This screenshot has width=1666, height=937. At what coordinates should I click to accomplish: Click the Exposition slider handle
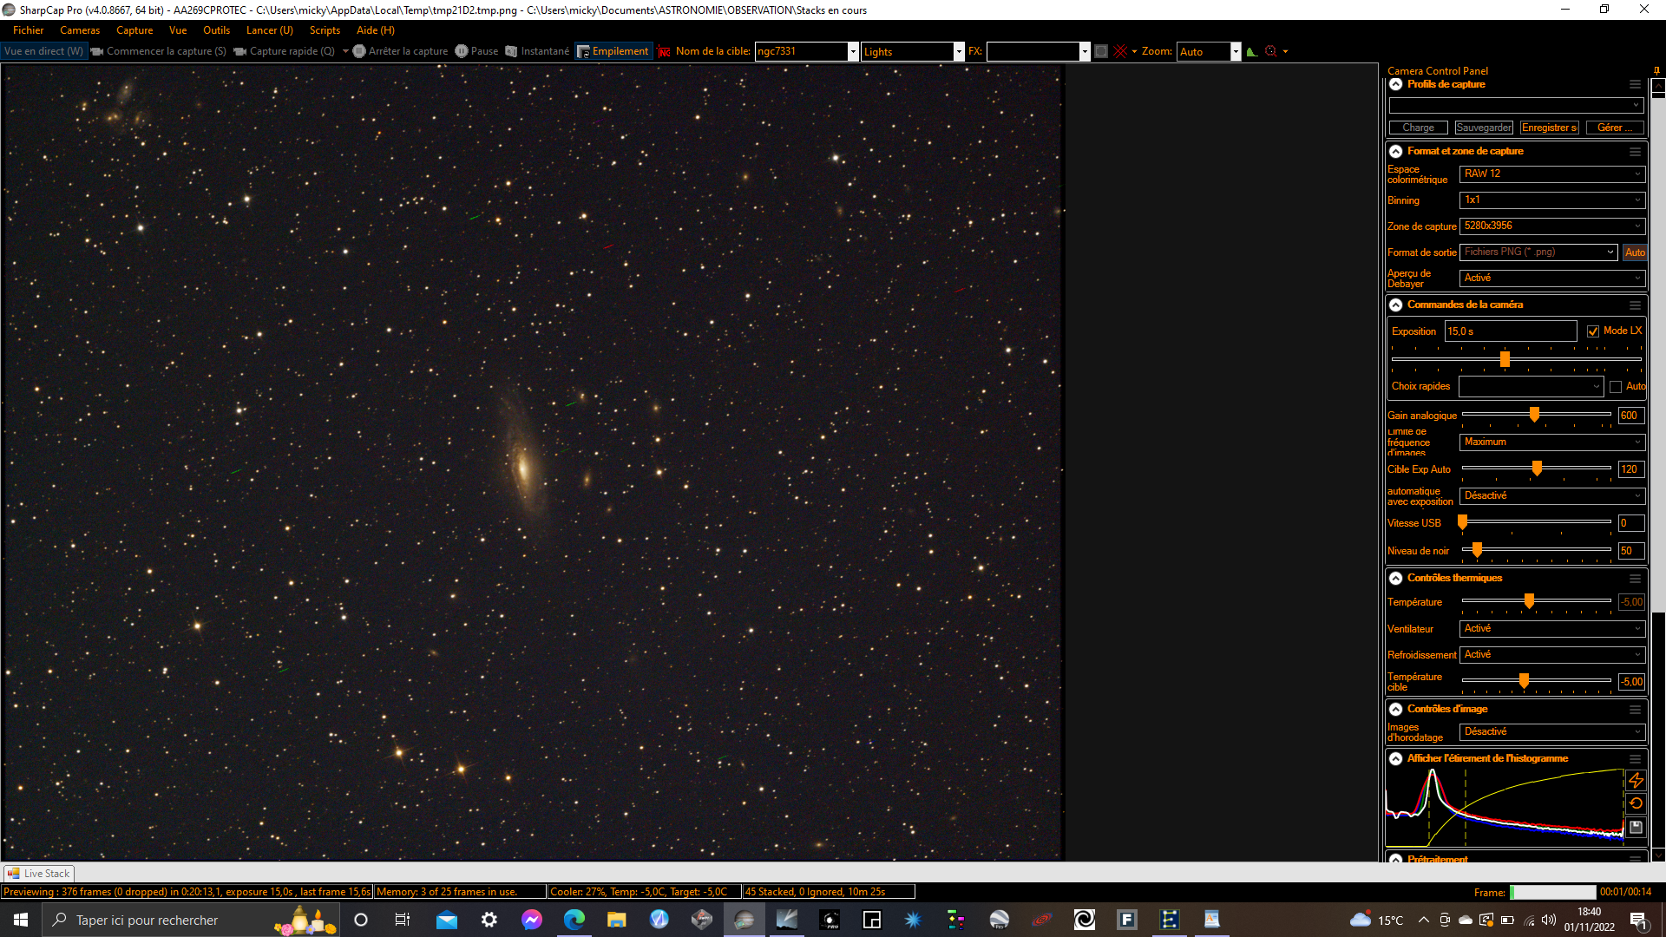[x=1505, y=359]
